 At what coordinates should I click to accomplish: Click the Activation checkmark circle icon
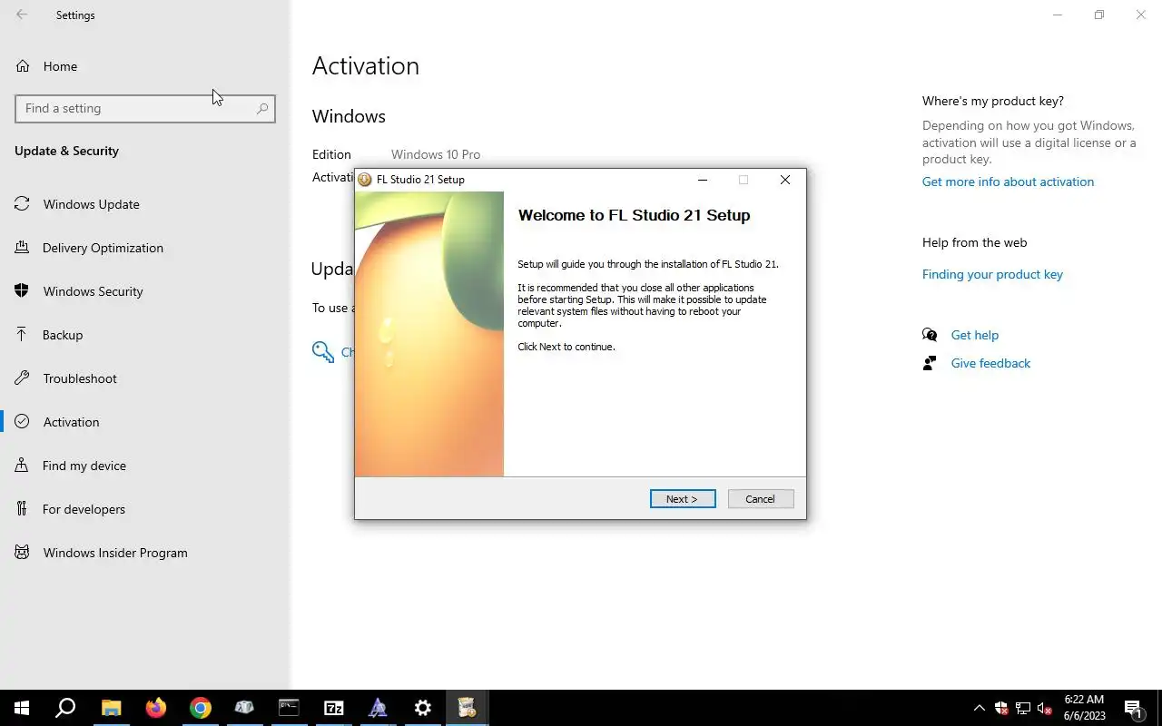click(22, 422)
